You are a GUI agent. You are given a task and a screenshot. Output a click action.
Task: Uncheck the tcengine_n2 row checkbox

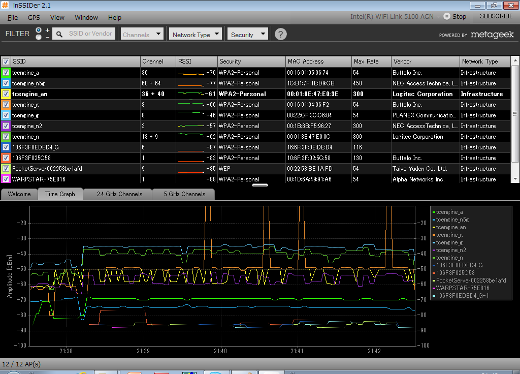6,126
